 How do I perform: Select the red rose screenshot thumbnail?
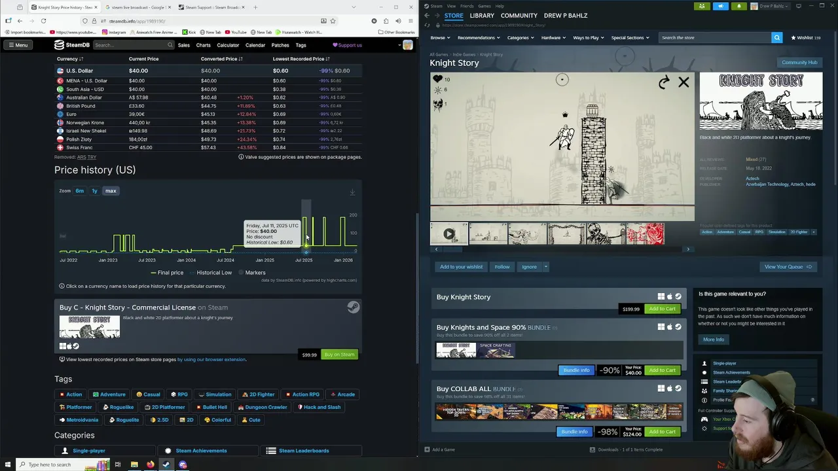click(x=646, y=234)
